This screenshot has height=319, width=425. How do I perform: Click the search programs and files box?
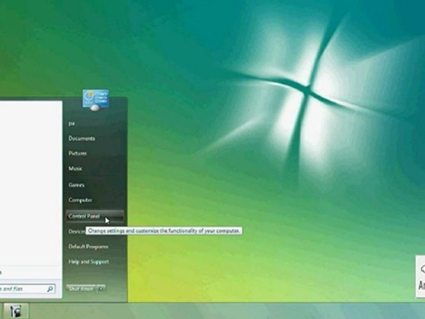point(27,289)
